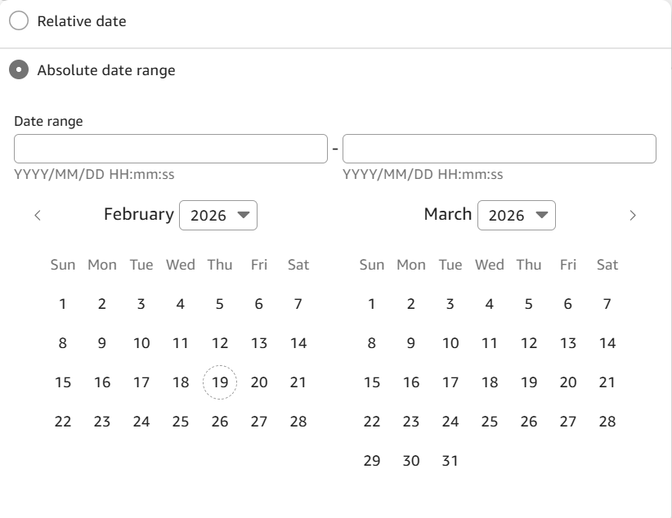Select March 31 in the calendar
The image size is (672, 518).
[x=450, y=461]
